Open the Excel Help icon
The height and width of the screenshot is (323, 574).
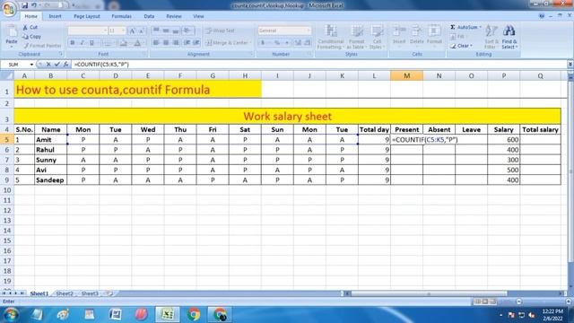tap(542, 16)
